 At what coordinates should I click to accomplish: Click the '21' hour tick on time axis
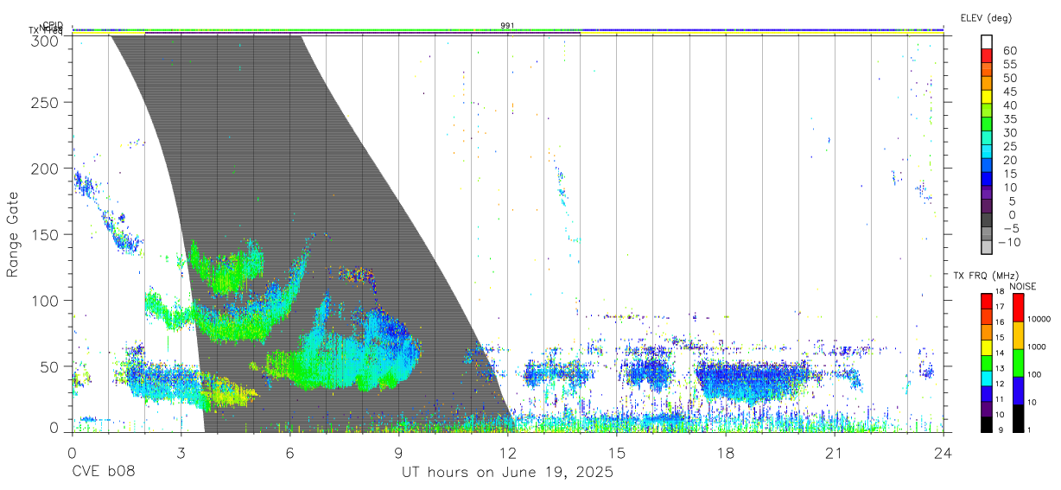pyautogui.click(x=834, y=453)
